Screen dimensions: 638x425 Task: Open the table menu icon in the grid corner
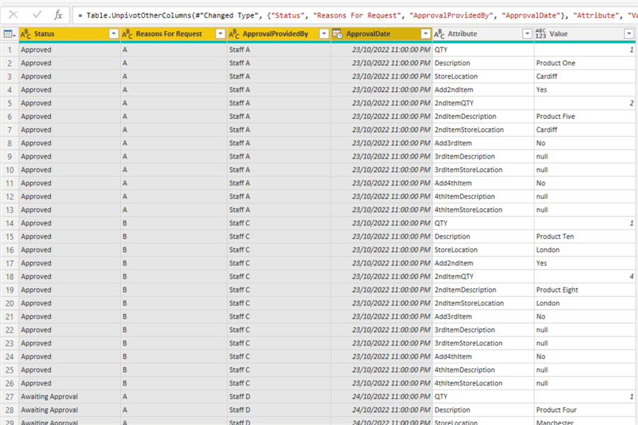coord(9,34)
